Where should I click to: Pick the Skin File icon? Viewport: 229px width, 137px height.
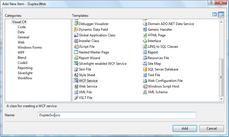[76, 69]
